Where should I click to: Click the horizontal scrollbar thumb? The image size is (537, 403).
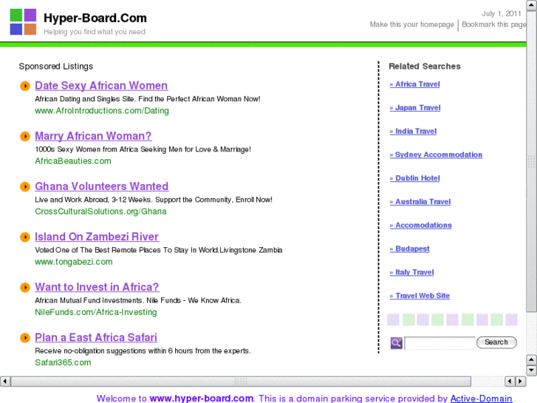241,381
